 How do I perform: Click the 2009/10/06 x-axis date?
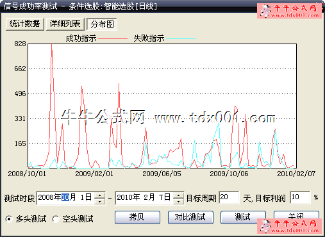(229, 174)
